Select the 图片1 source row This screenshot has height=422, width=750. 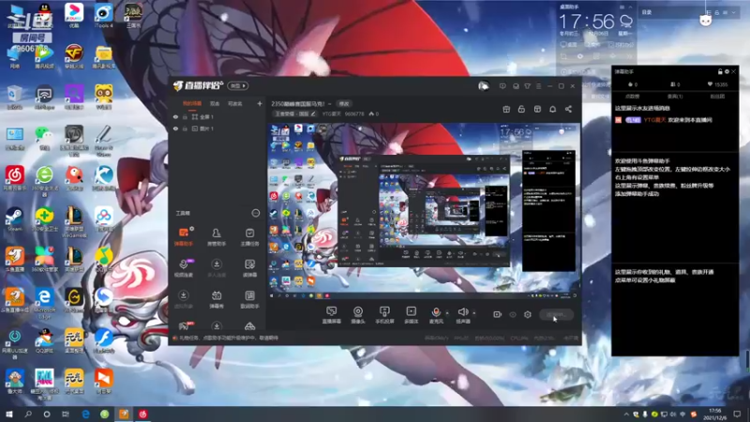[x=217, y=128]
